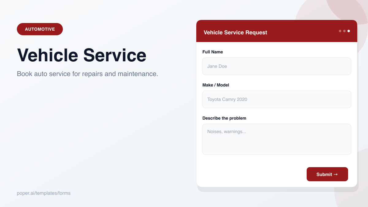Image resolution: width=368 pixels, height=207 pixels.
Task: Click the Full Name input field
Action: click(x=277, y=66)
